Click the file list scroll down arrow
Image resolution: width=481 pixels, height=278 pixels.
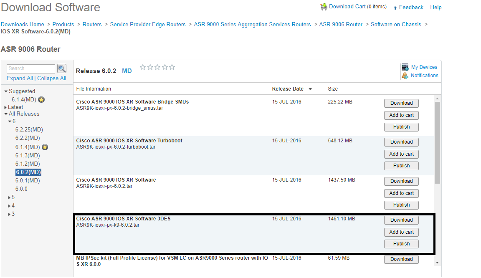tap(437, 262)
